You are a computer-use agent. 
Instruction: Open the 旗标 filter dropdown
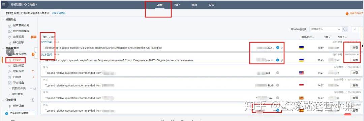coord(46,37)
